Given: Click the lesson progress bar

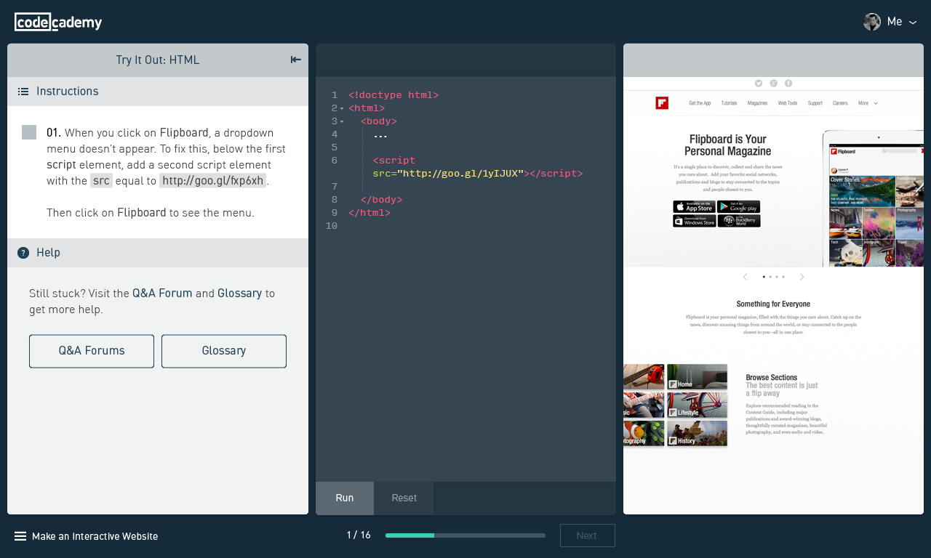Looking at the screenshot, I should [465, 535].
